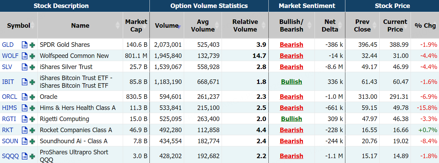Click the green plus icon for WOLF
439x163 pixels.
pyautogui.click(x=32, y=56)
